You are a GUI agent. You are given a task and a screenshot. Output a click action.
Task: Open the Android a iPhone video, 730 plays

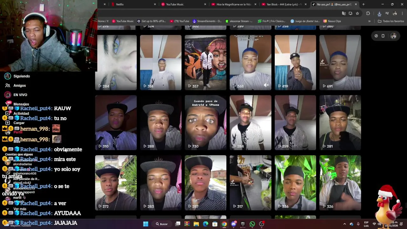tap(205, 123)
